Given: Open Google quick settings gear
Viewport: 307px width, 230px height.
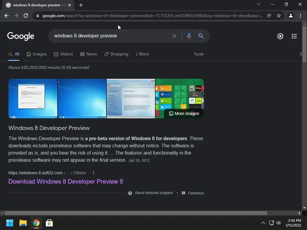Looking at the screenshot, I should point(280,36).
